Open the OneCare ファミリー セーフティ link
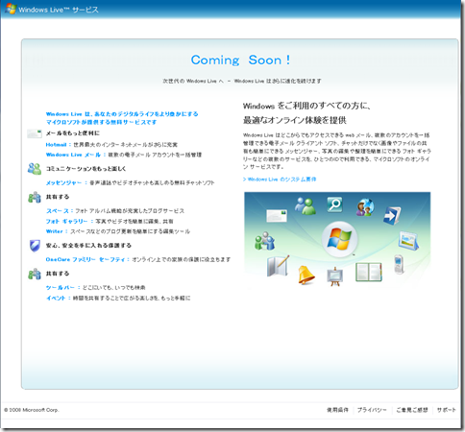Viewport: 465px width, 432px height. pos(86,259)
